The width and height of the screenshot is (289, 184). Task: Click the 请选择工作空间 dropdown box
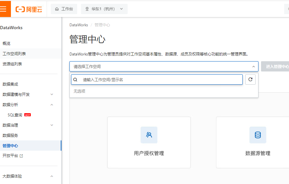164,66
